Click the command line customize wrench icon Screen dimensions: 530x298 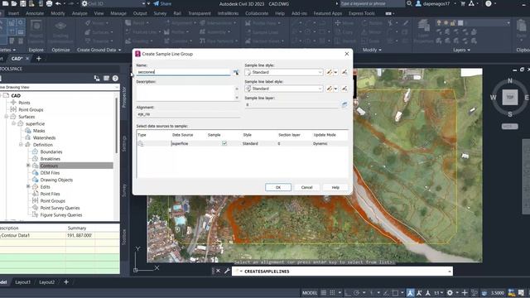point(227,271)
